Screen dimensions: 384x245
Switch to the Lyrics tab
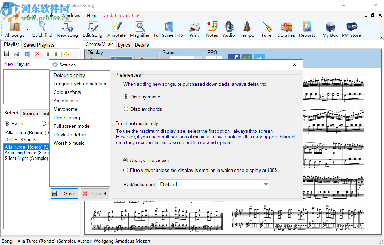pos(124,45)
